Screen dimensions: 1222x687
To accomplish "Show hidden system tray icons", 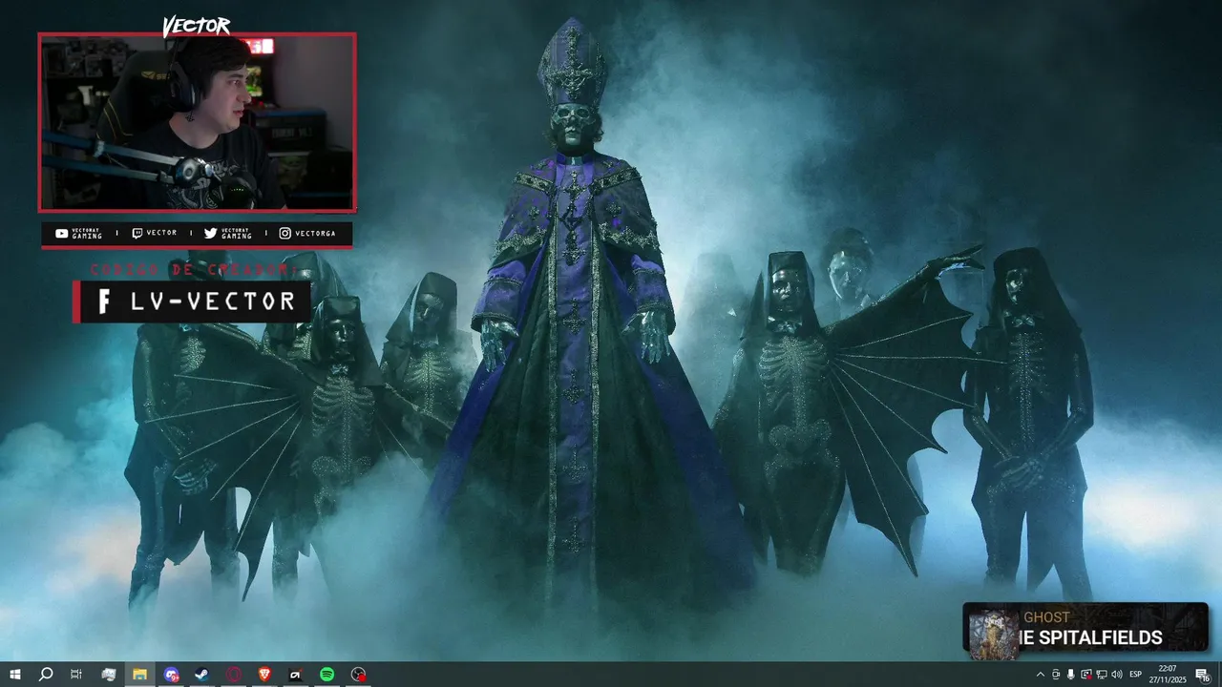I will [x=1041, y=675].
